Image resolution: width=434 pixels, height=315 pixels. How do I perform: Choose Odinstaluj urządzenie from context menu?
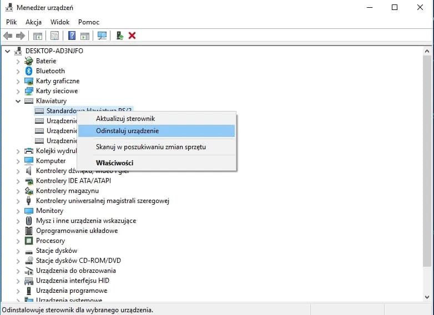(x=127, y=131)
